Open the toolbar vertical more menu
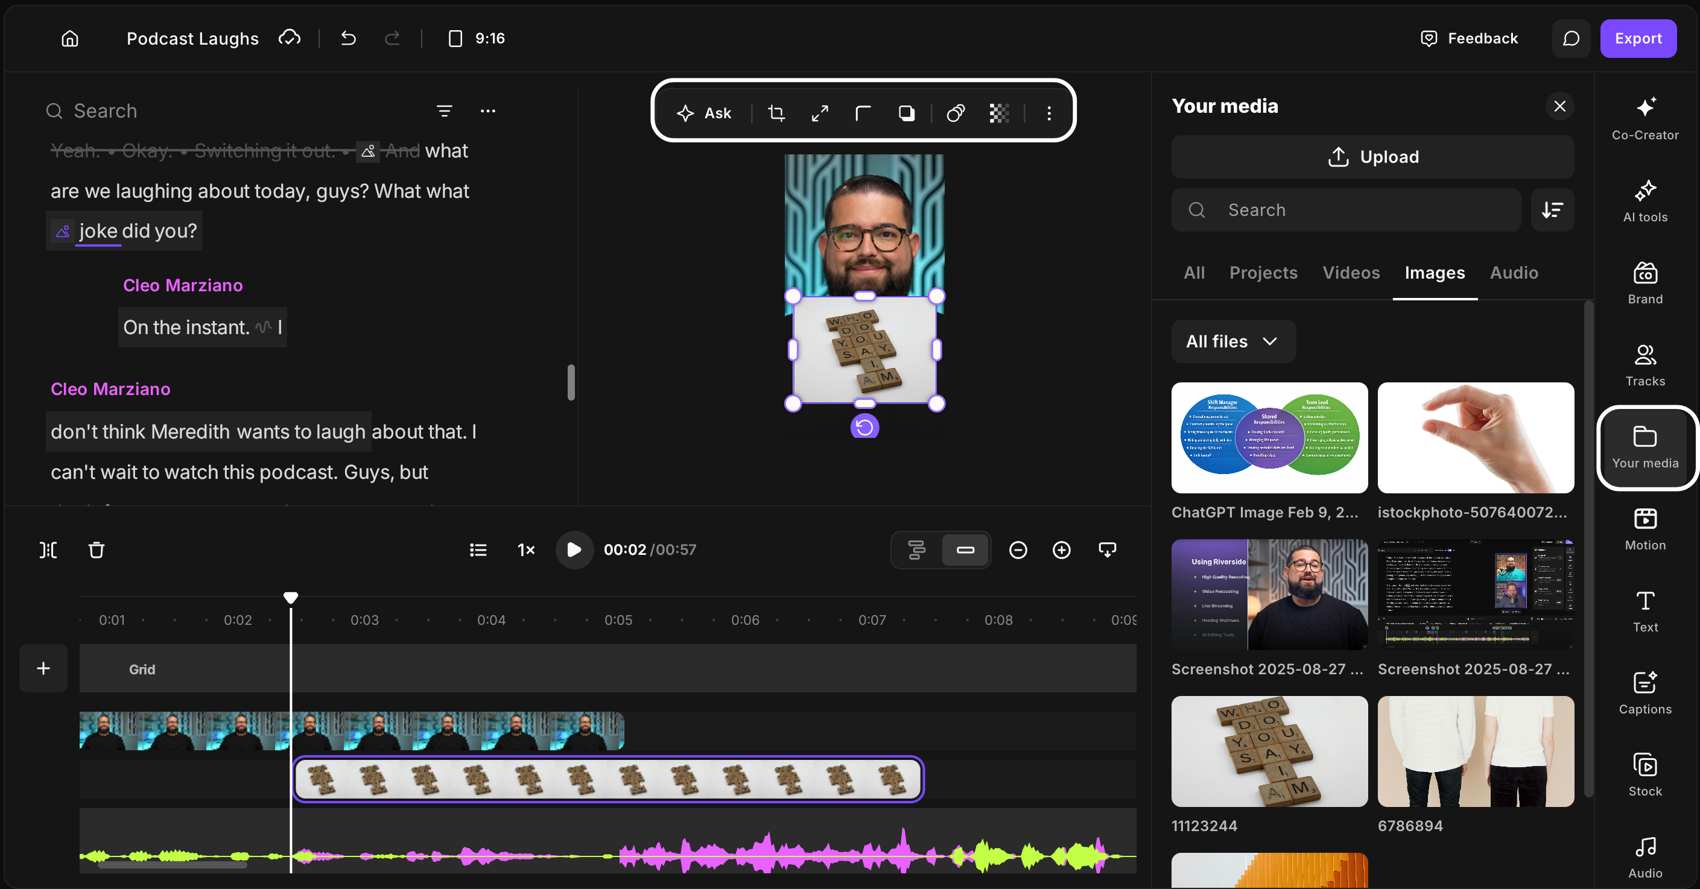1700x889 pixels. 1048,113
